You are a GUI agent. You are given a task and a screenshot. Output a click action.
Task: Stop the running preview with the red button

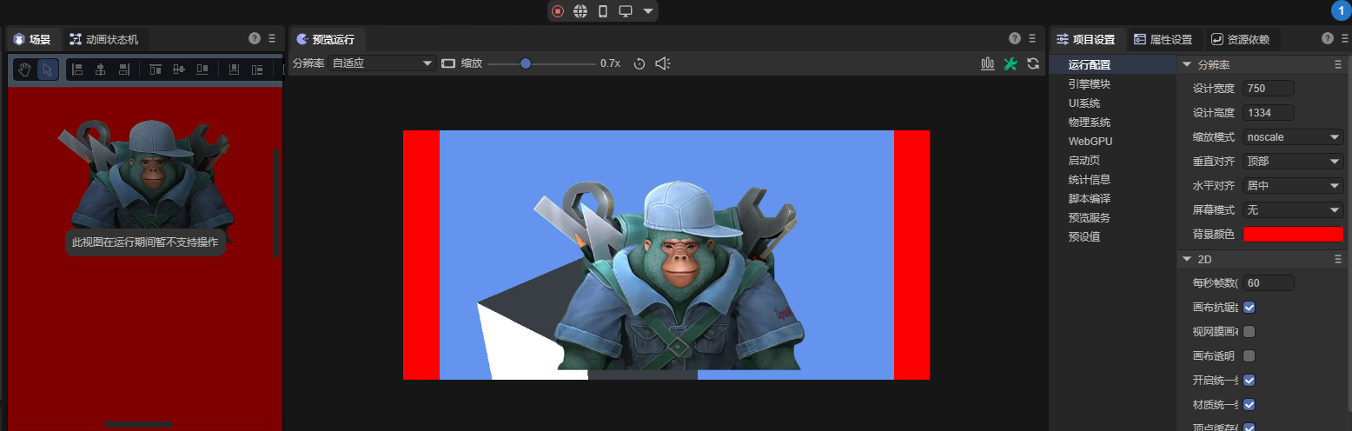pyautogui.click(x=558, y=11)
